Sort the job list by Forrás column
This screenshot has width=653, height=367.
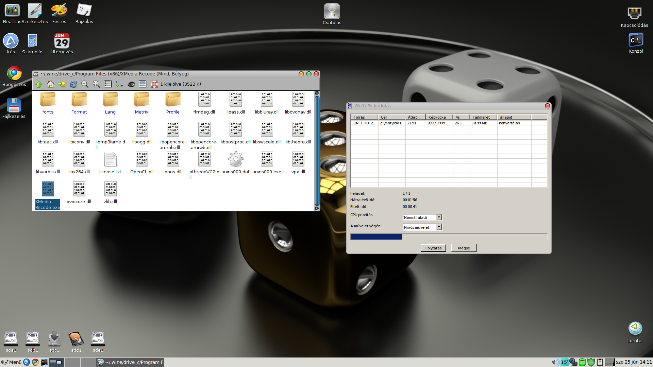pos(364,117)
